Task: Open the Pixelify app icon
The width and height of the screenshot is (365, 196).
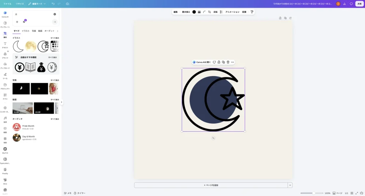Action: click(5, 171)
